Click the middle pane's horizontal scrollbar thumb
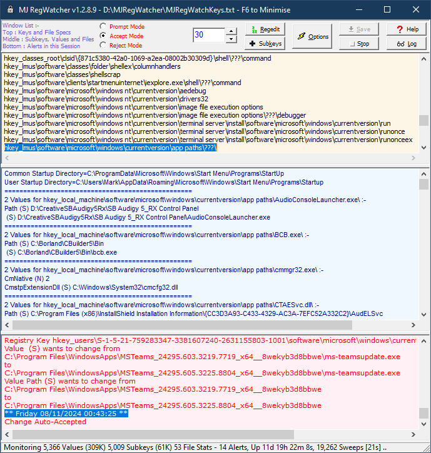 pos(182,325)
